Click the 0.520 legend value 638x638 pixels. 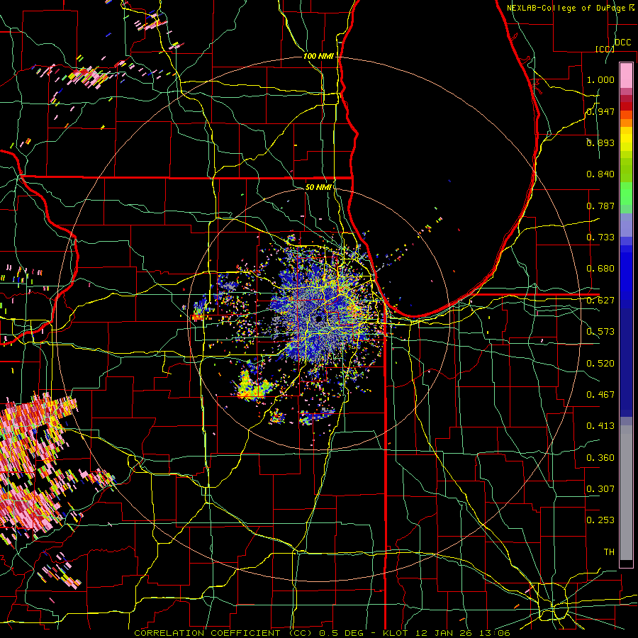point(600,364)
